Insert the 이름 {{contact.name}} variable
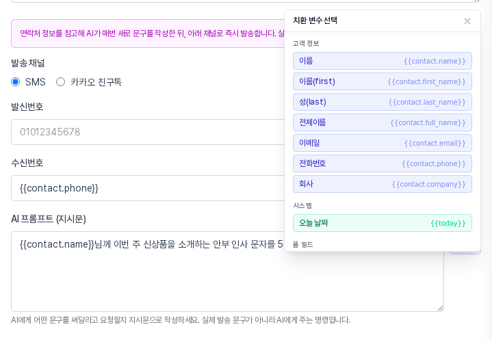Screen dimensions: 492x342 click(x=383, y=61)
